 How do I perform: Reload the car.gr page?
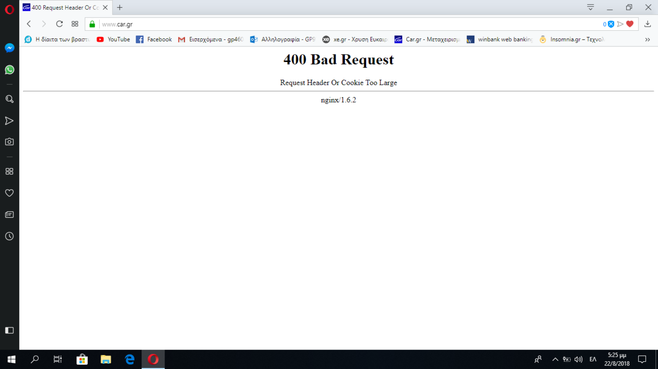[x=59, y=24]
